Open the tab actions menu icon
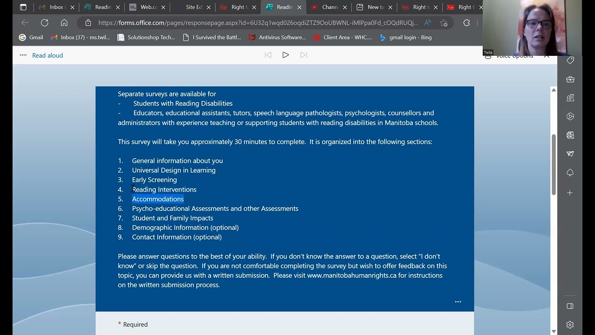This screenshot has height=335, width=595. coord(23,7)
